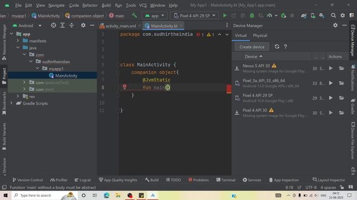Switch to Physical devices tab
This screenshot has height=200, width=357.
tap(260, 36)
